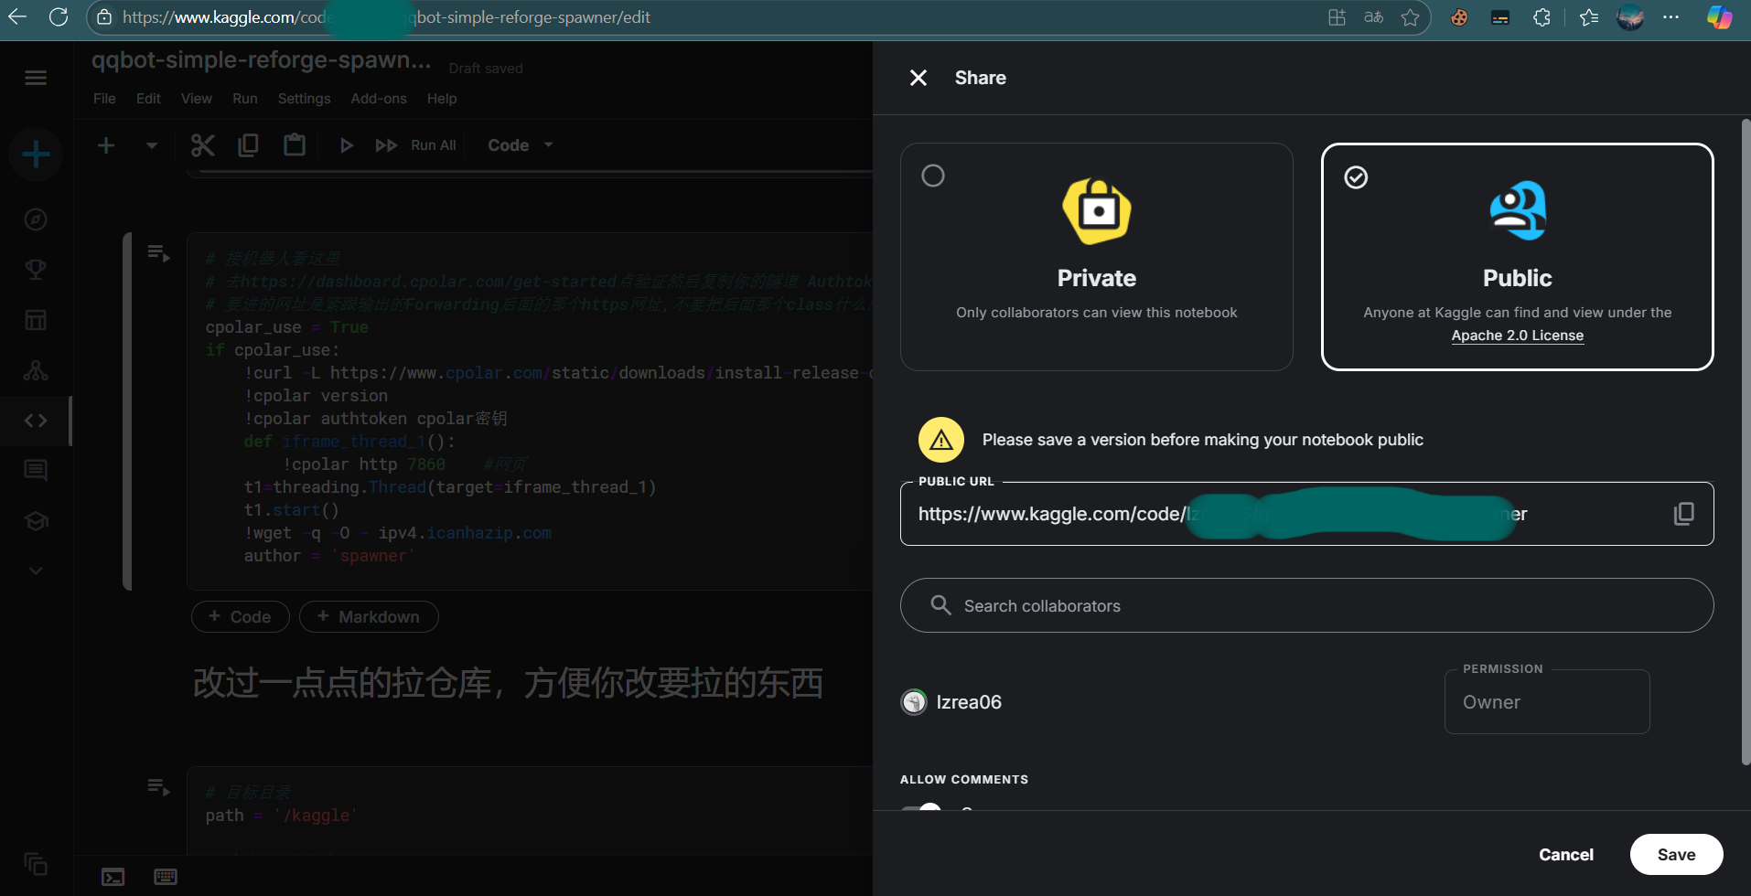The width and height of the screenshot is (1751, 896).
Task: Open the console terminal icon
Action: [x=113, y=877]
